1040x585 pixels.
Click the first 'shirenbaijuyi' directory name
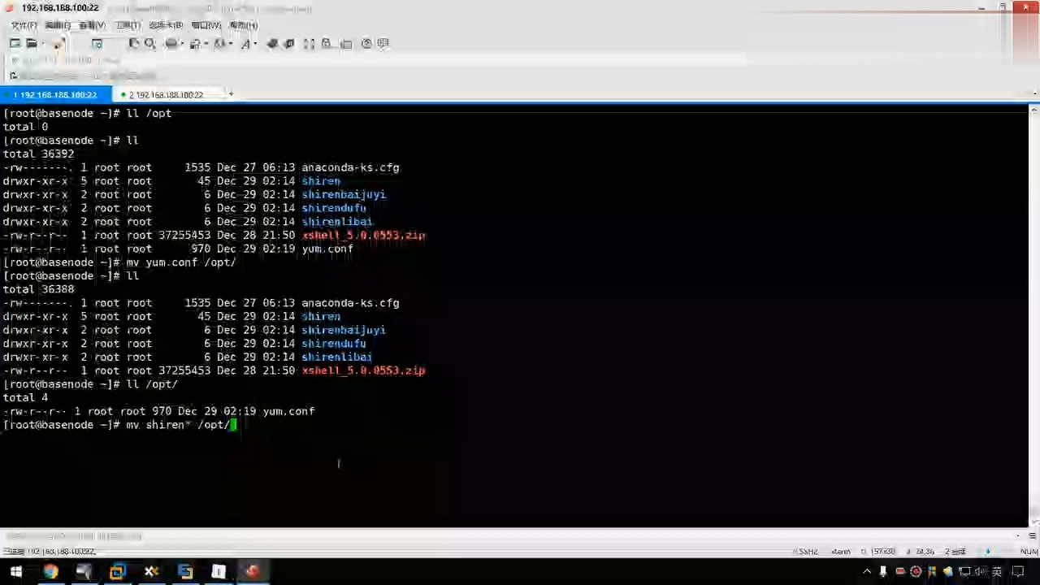pyautogui.click(x=344, y=194)
